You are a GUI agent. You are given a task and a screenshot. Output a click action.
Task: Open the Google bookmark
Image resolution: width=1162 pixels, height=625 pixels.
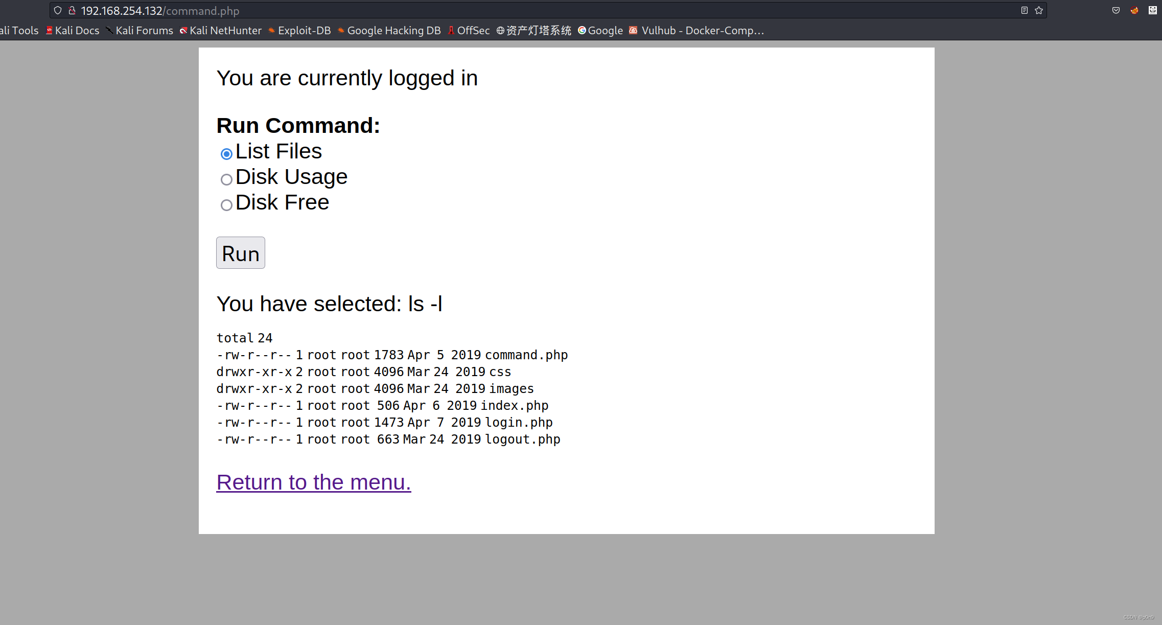[600, 31]
